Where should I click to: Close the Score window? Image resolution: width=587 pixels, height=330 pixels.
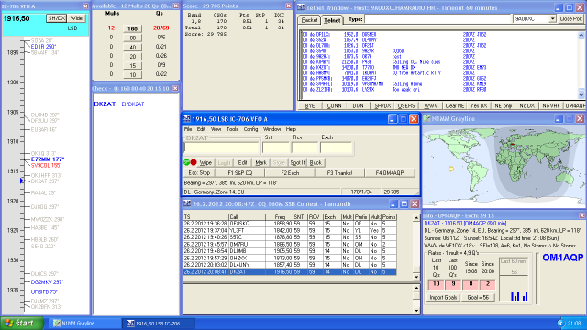tap(288, 6)
